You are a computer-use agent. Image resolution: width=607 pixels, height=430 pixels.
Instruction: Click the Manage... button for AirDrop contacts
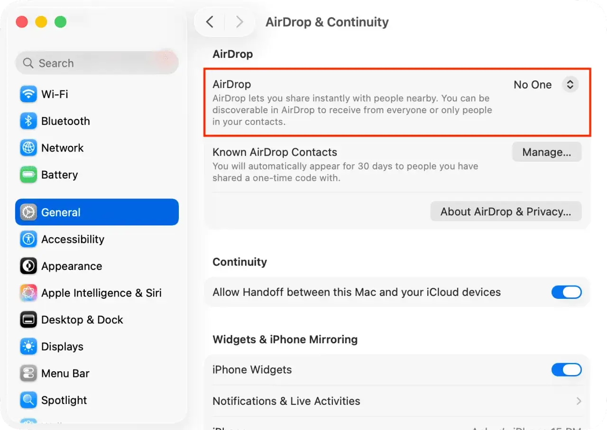[547, 152]
